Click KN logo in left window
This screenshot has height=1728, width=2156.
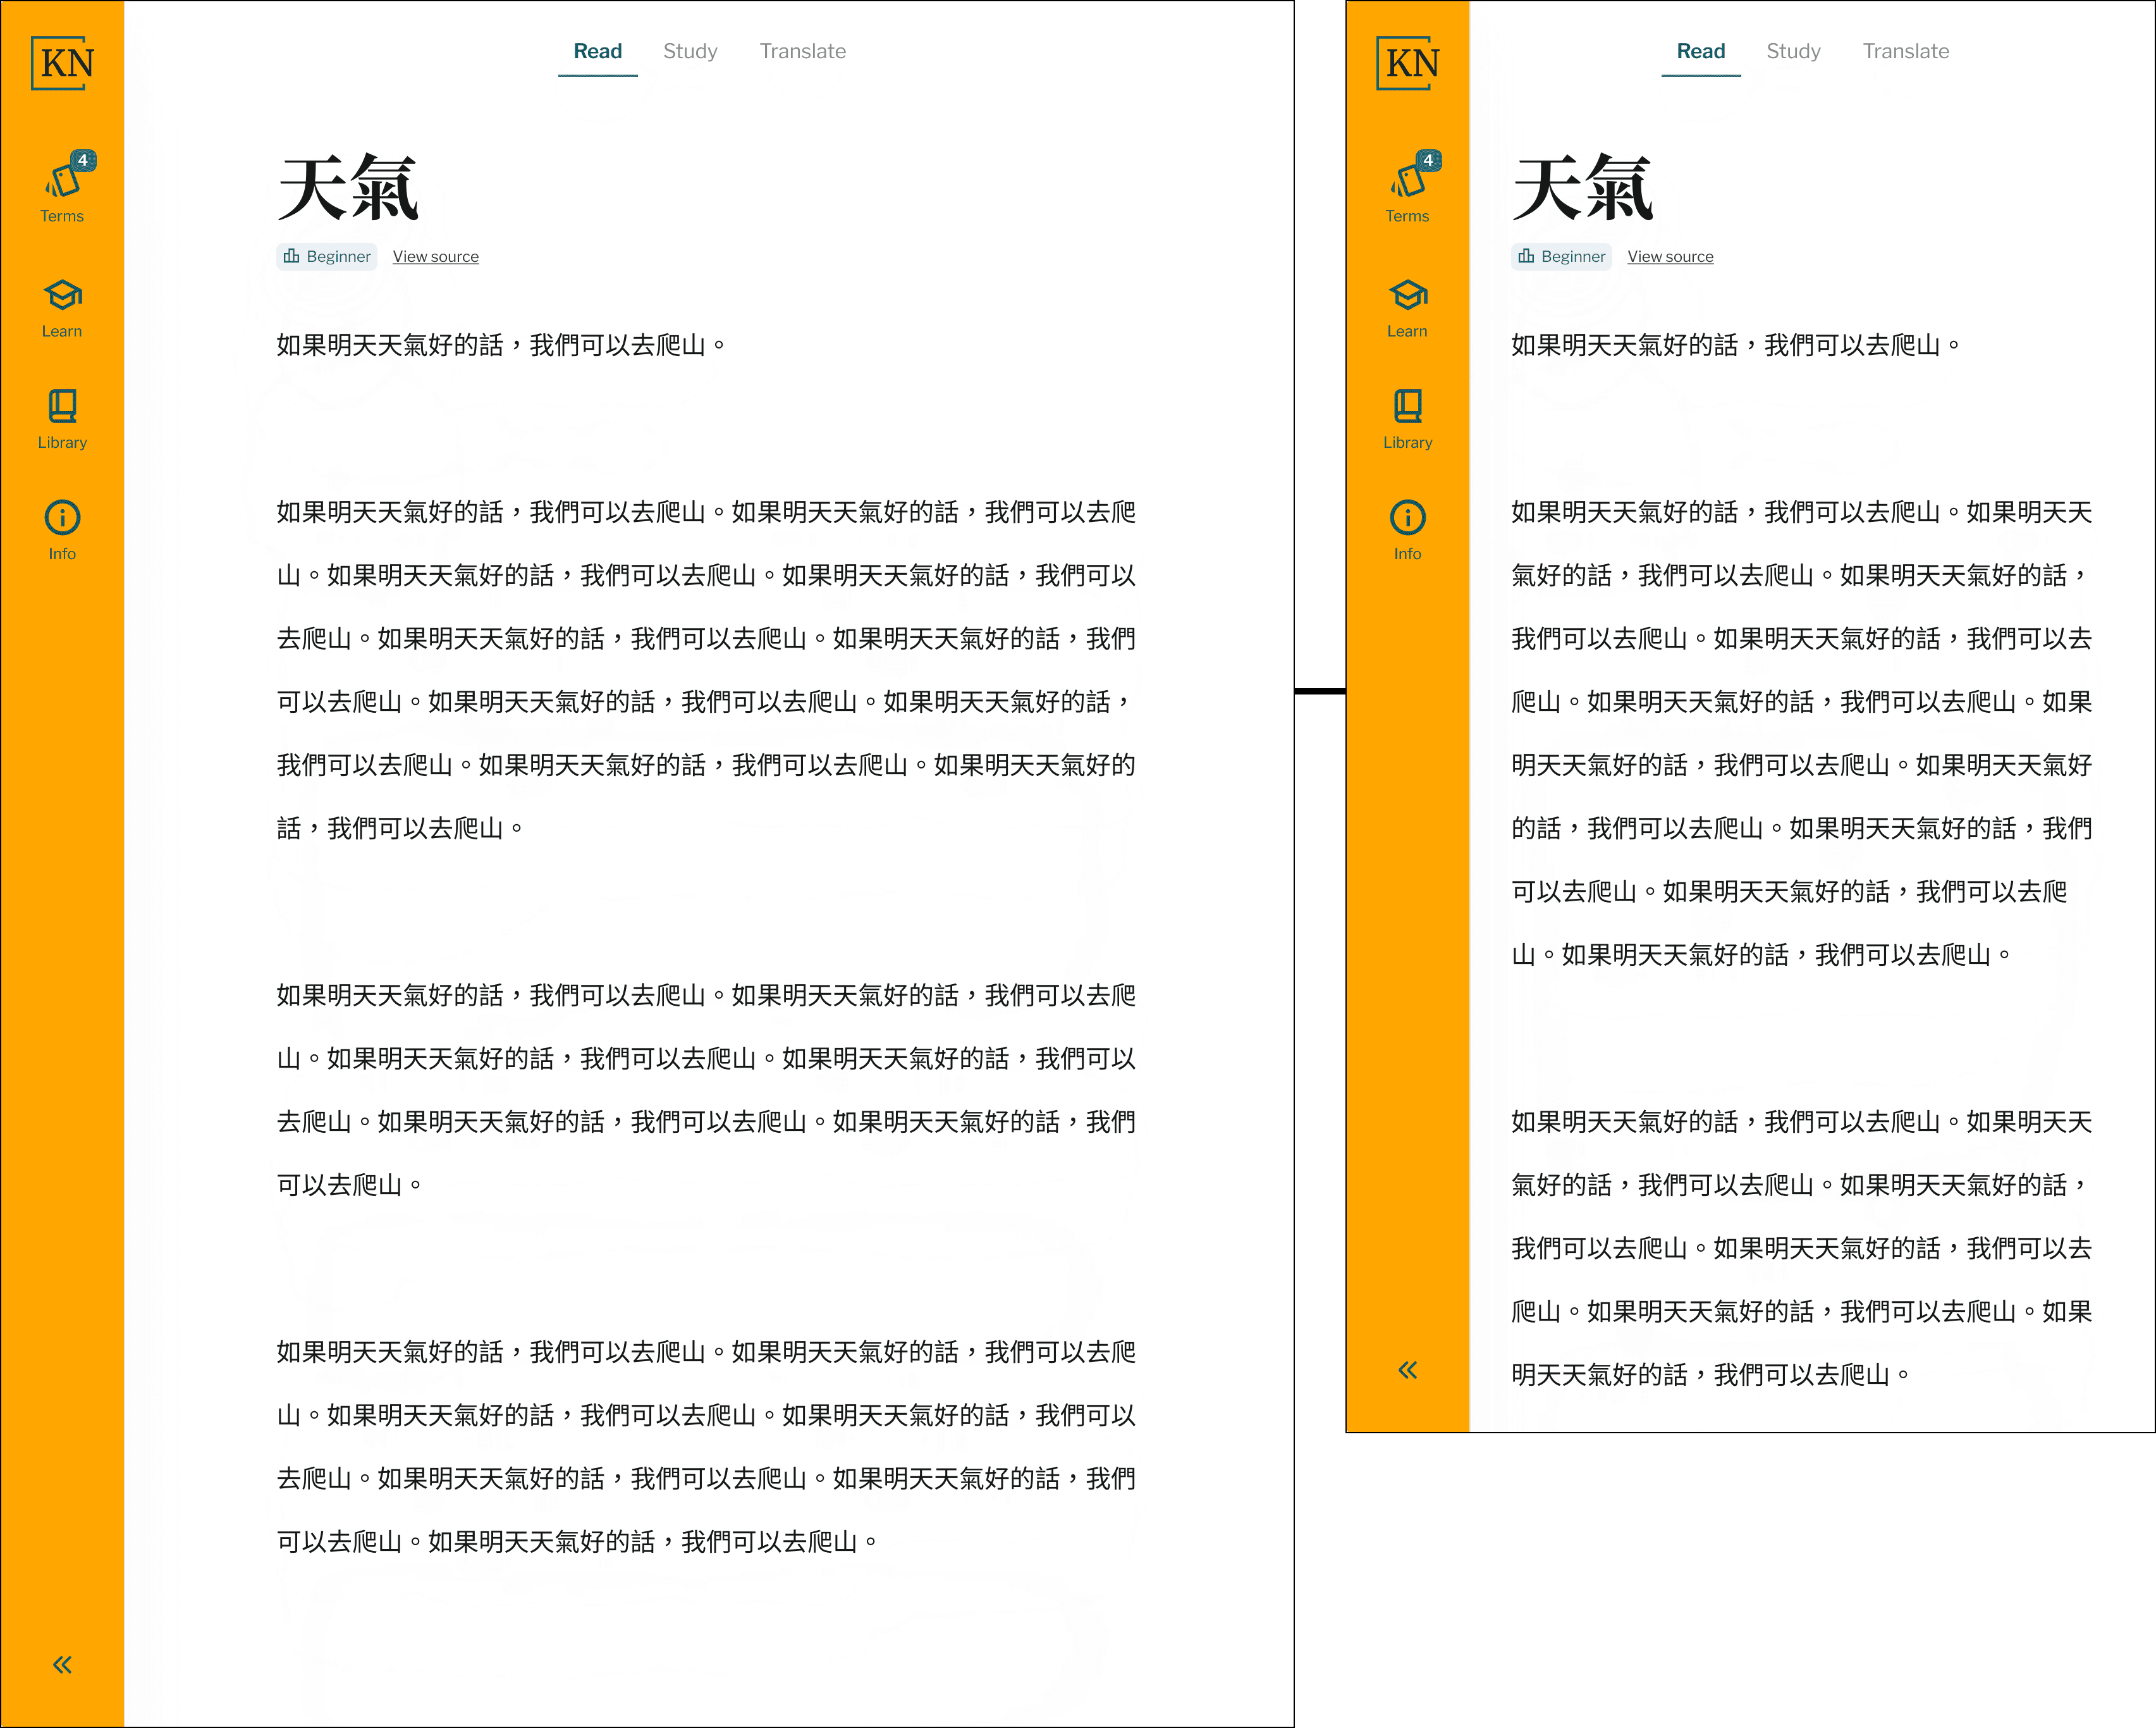(x=63, y=63)
